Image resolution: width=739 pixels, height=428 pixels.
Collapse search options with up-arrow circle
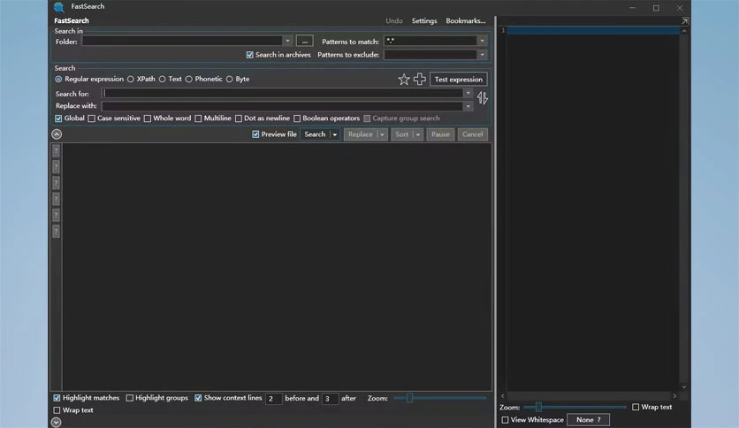pos(57,134)
